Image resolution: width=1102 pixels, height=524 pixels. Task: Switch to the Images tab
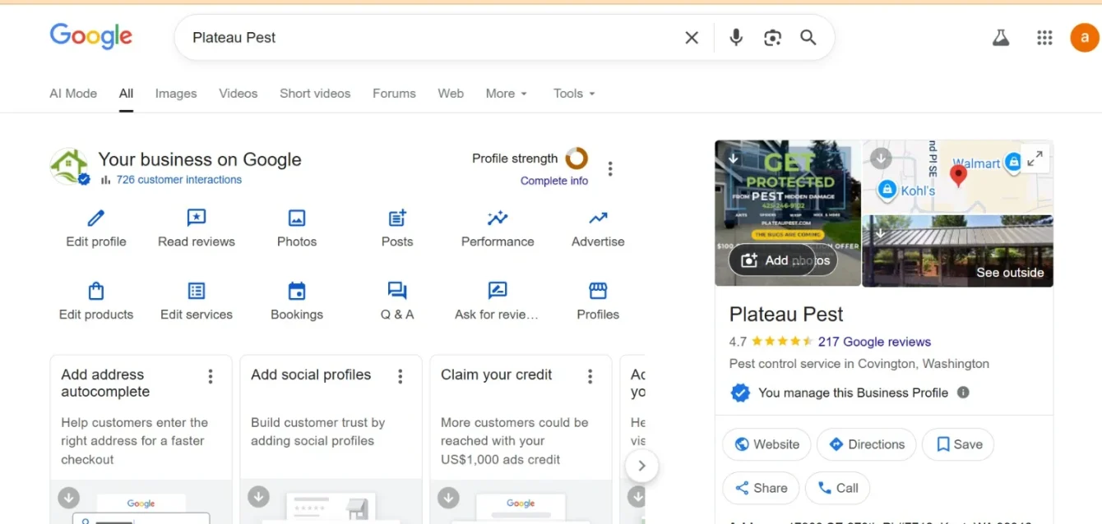[176, 94]
